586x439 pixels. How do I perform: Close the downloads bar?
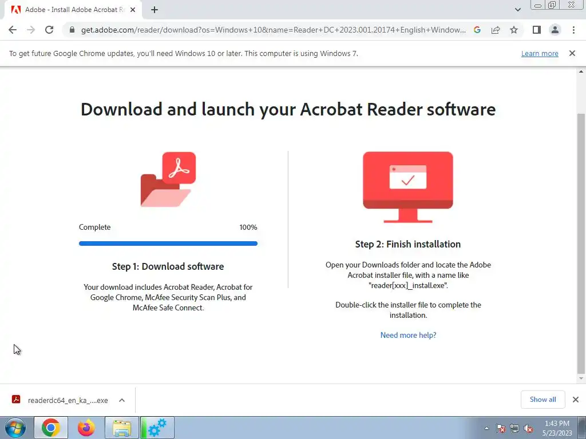[576, 400]
